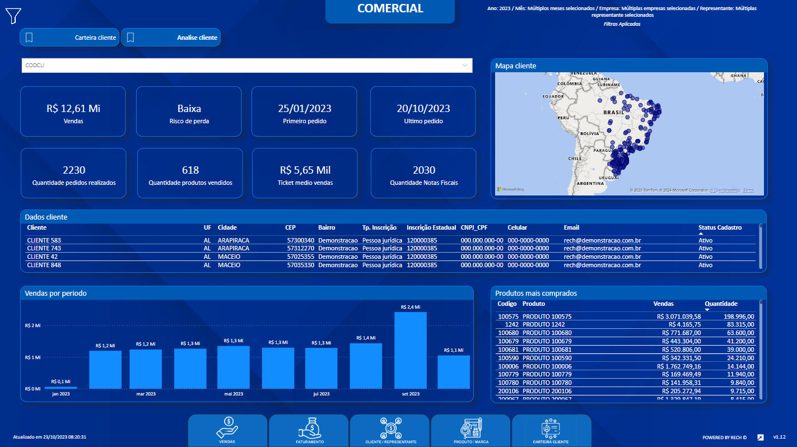Screen dimensions: 797x447
Task: Click the Dados cliente table scrollbar
Action: click(761, 246)
